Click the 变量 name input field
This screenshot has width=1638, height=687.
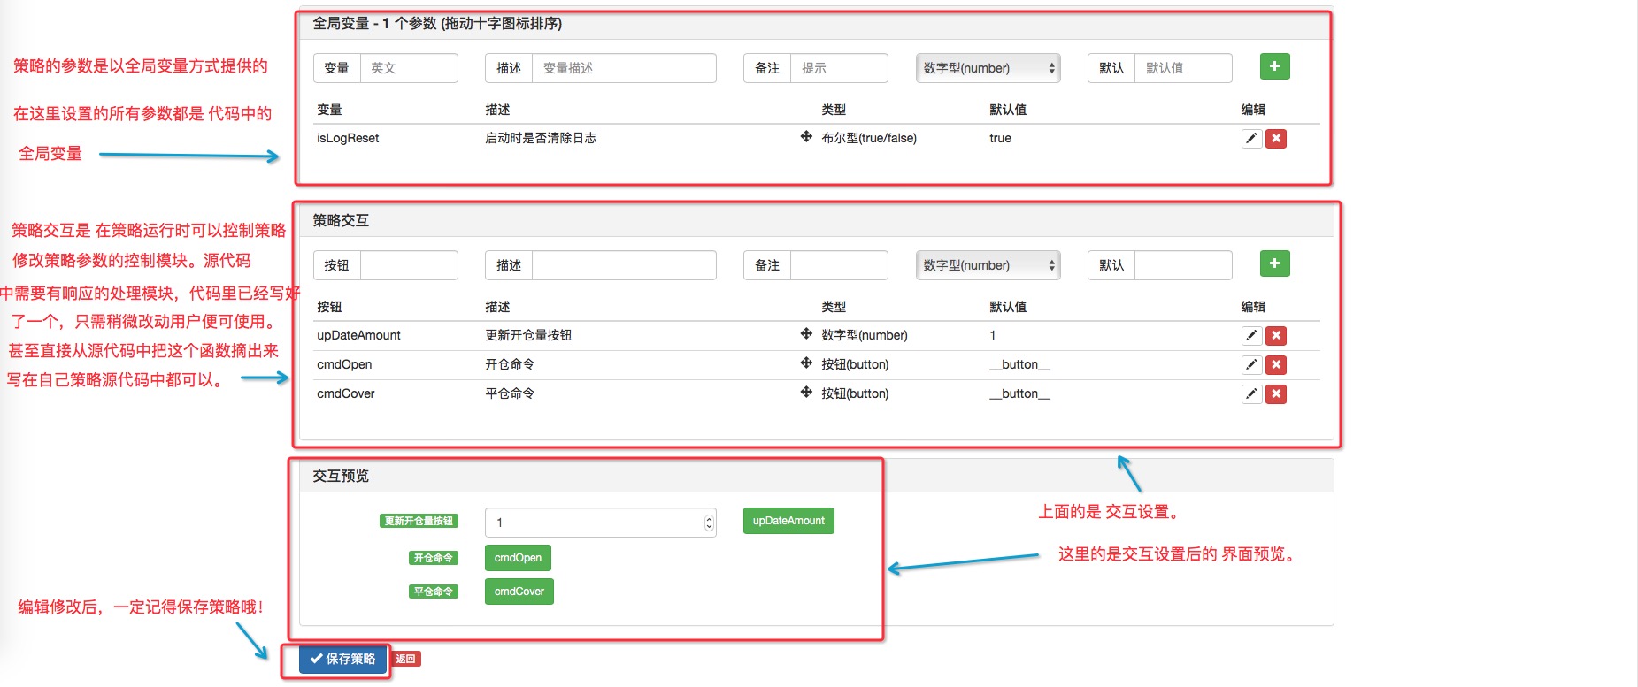(409, 68)
